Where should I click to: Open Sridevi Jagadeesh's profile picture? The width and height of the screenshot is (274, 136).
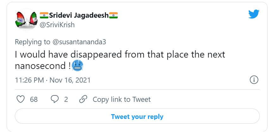click(25, 20)
